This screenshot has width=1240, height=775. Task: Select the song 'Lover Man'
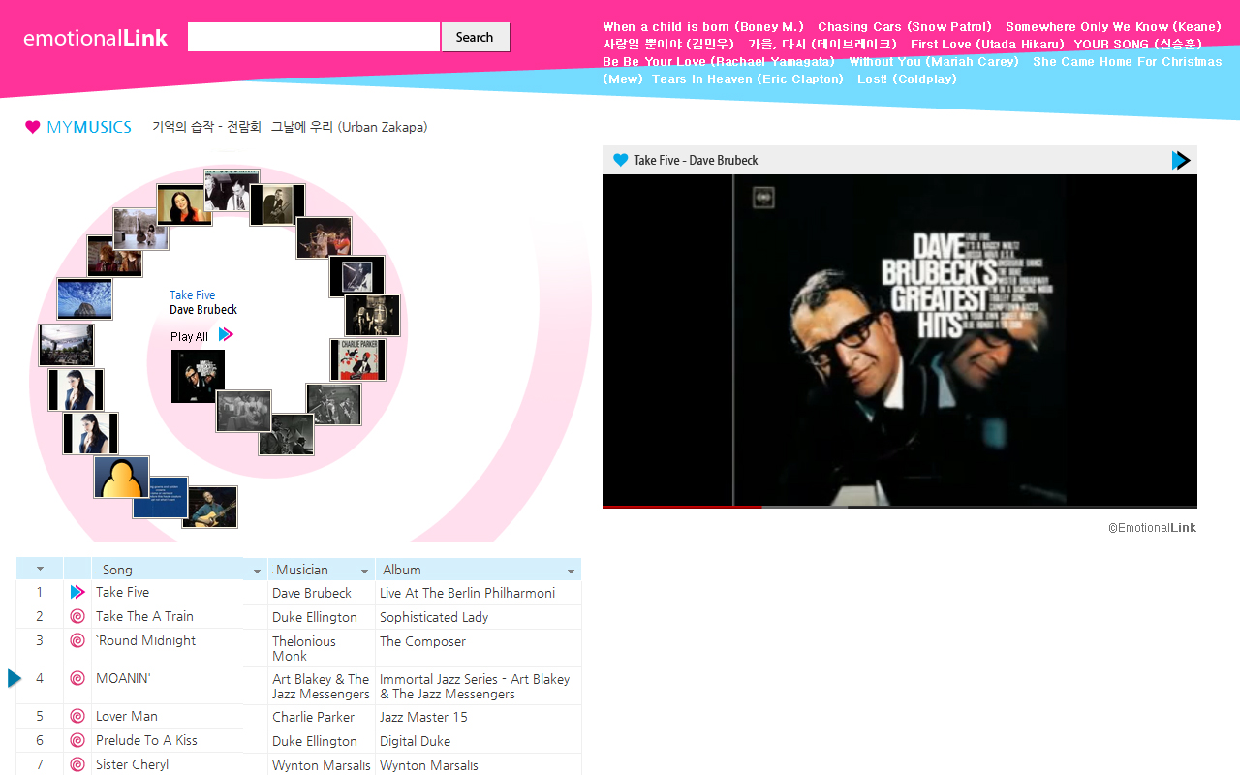pos(127,716)
